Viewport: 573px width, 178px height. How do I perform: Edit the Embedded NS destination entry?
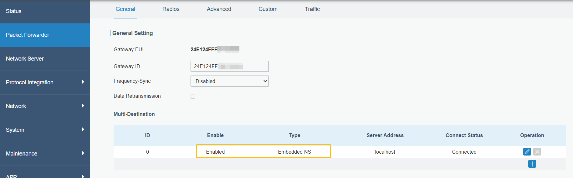527,152
